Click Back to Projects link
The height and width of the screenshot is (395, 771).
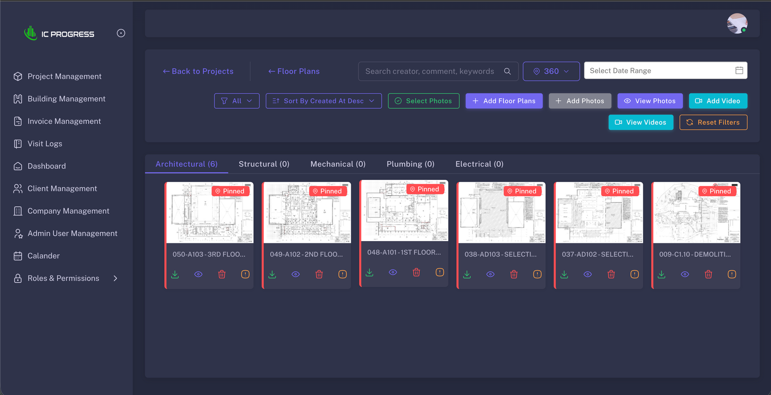click(198, 71)
